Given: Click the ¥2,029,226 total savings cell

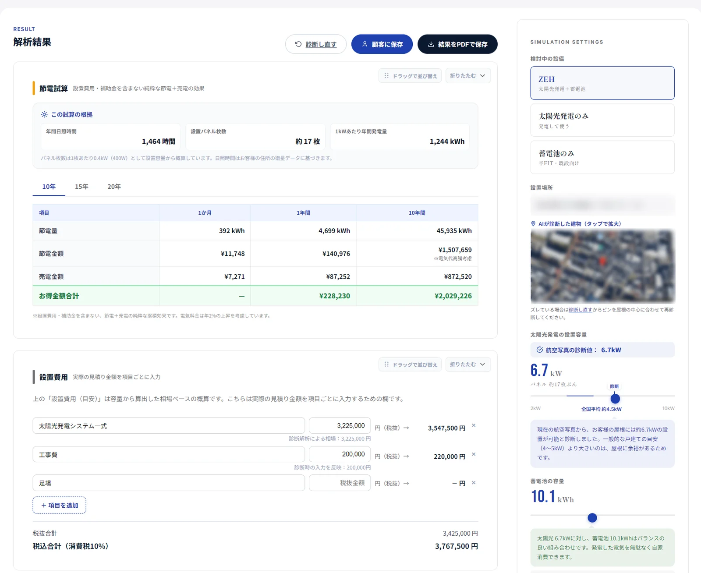Looking at the screenshot, I should [417, 296].
